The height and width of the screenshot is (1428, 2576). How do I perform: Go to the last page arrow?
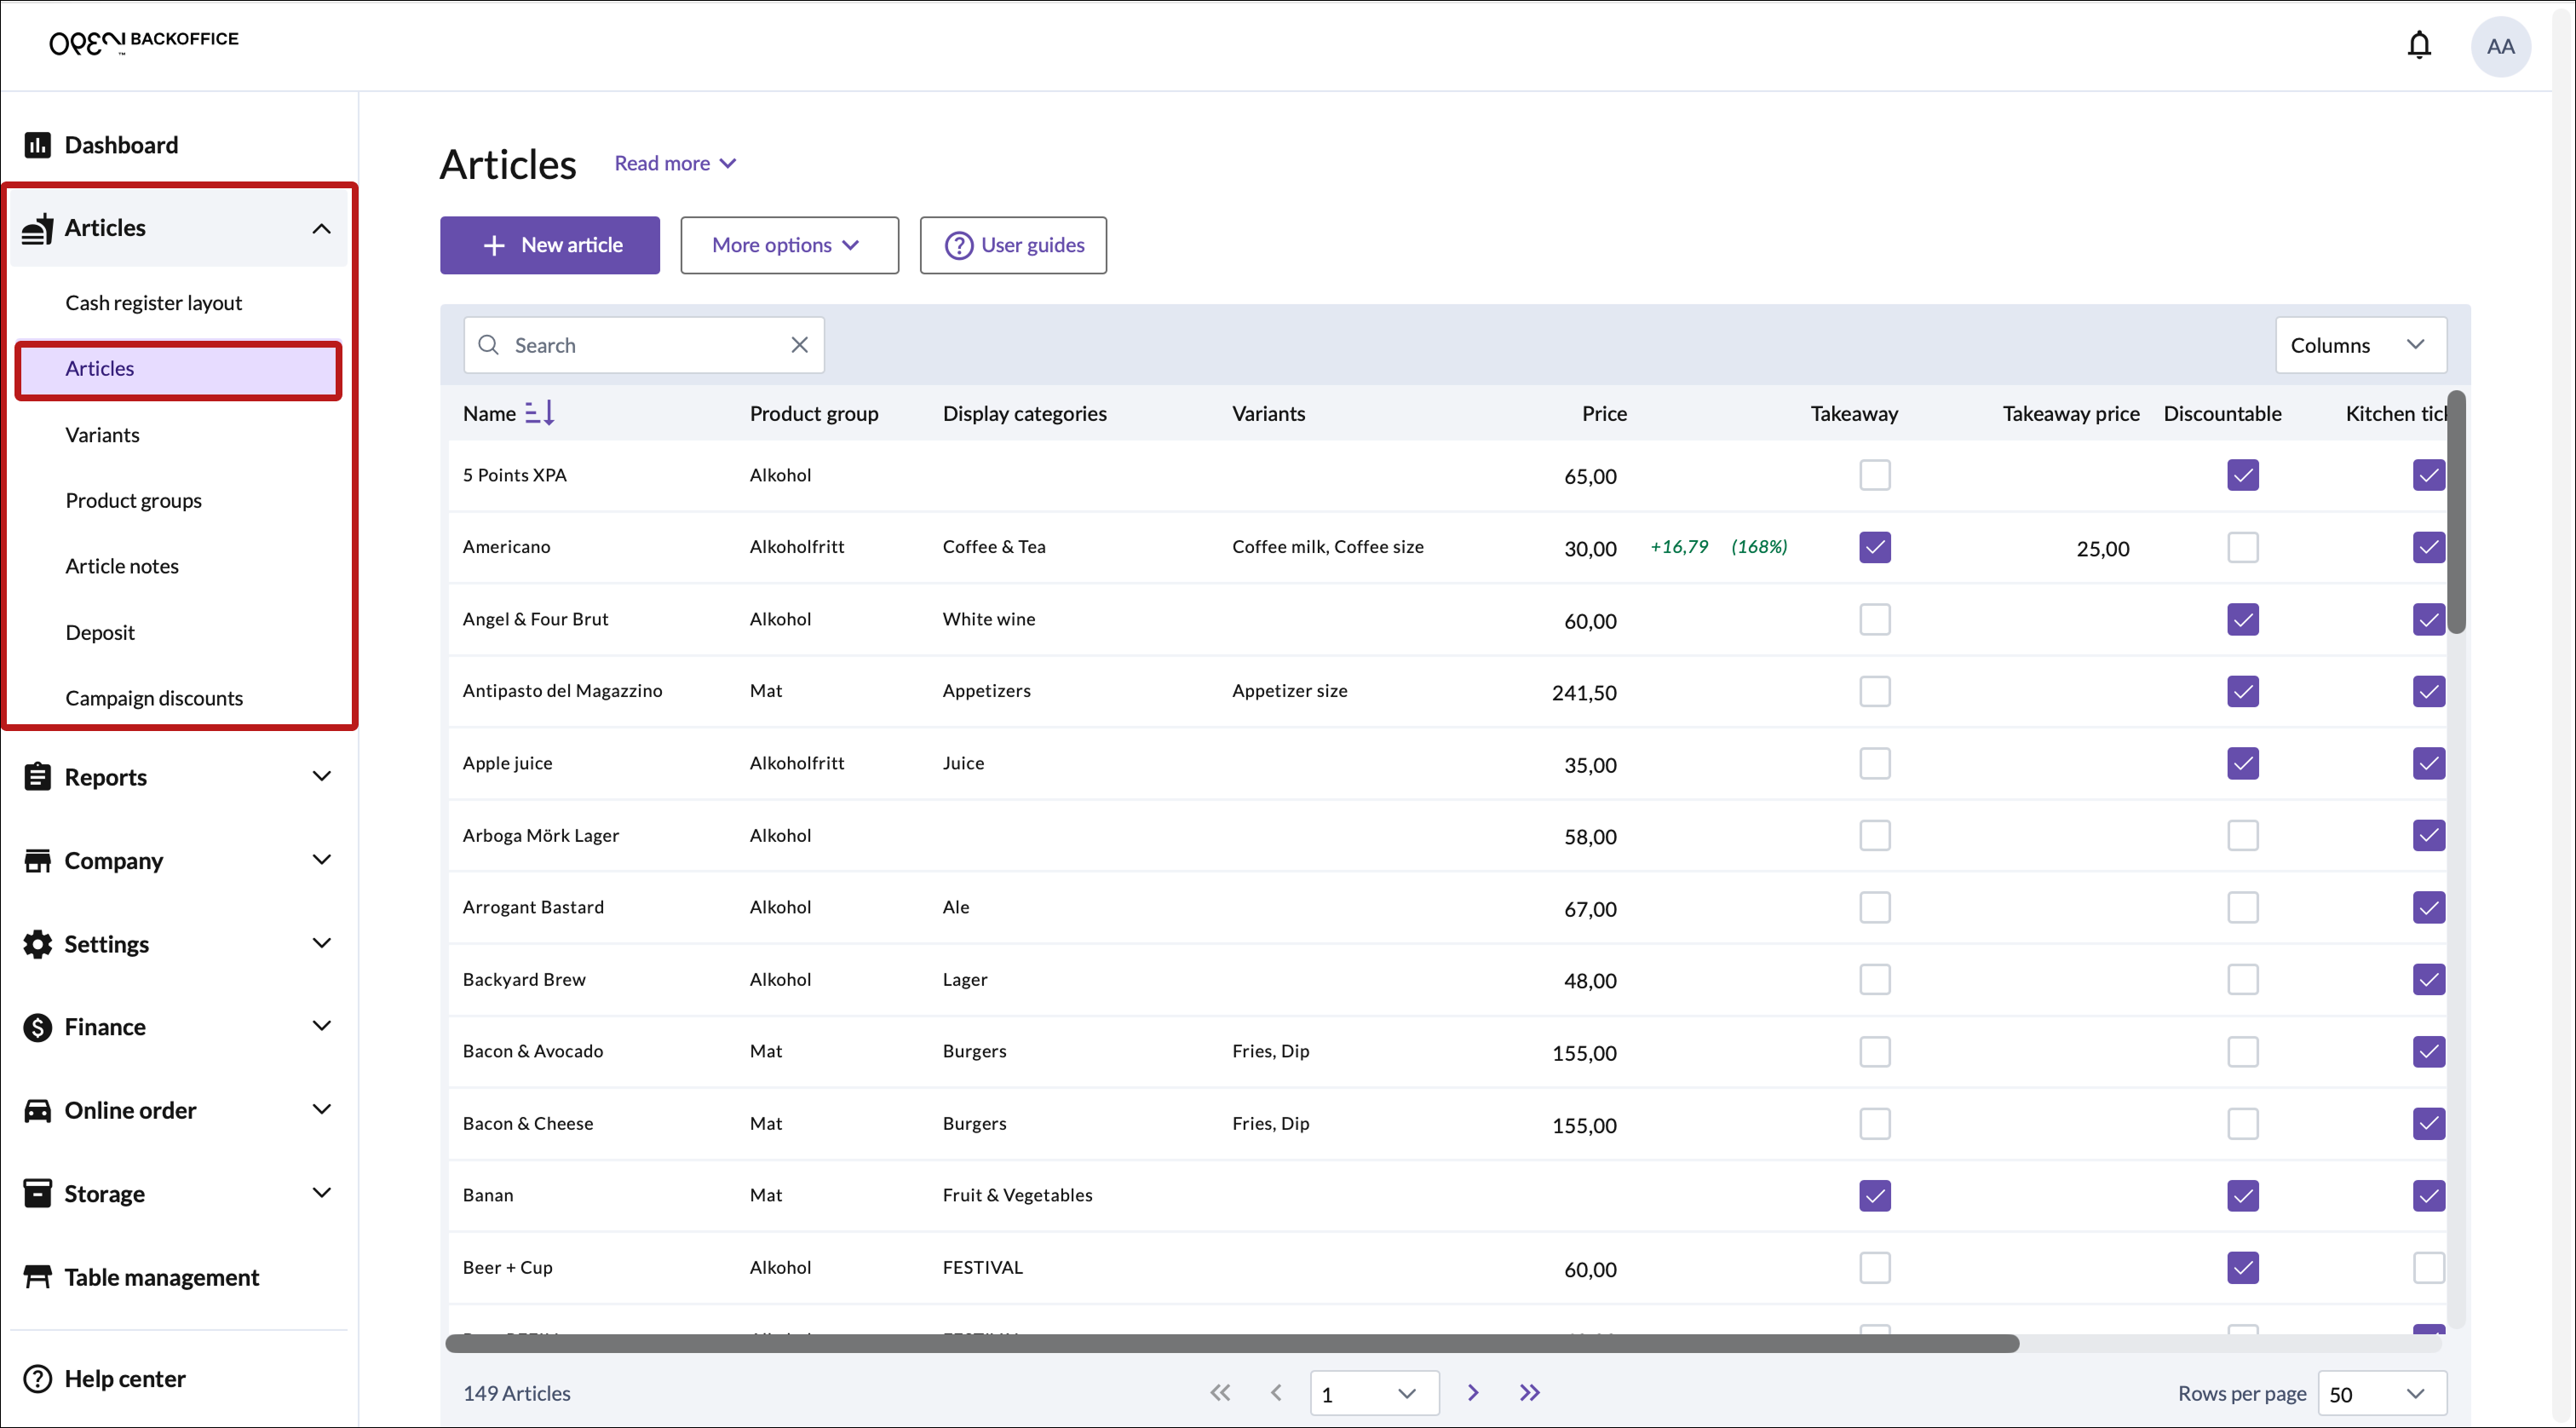click(1529, 1392)
